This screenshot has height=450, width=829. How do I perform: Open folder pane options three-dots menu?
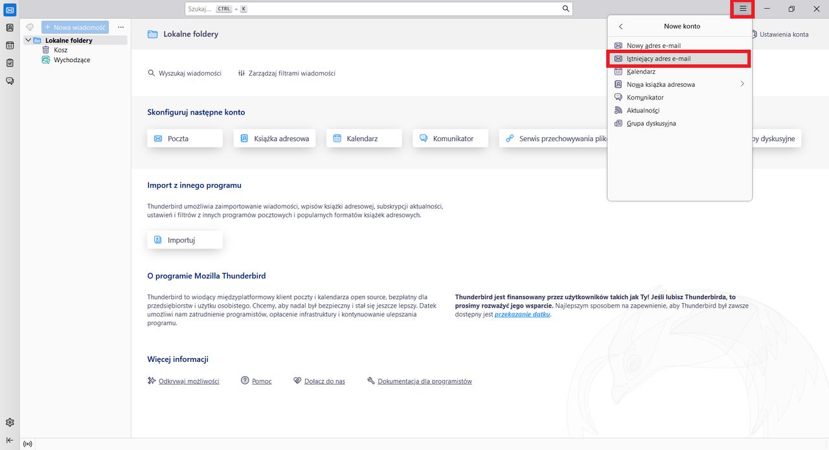(x=120, y=27)
